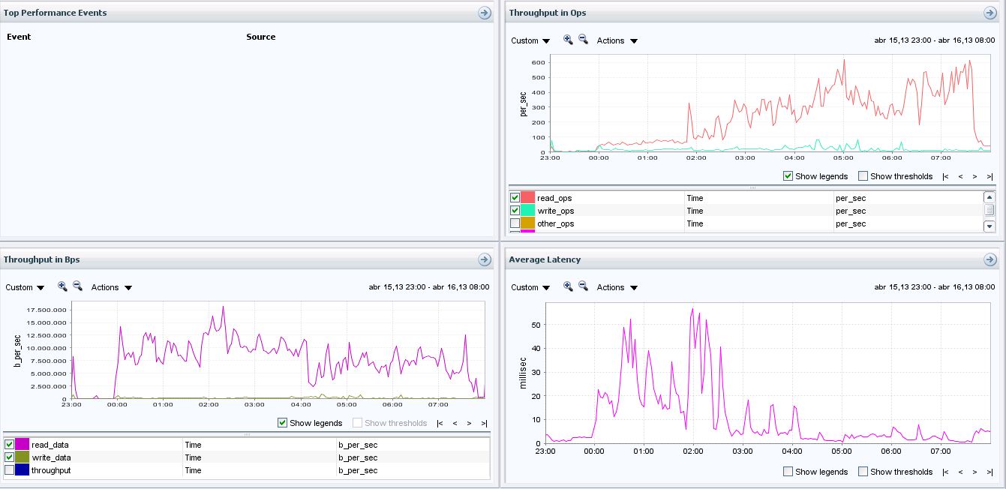The height and width of the screenshot is (489, 1006).
Task: Zoom in on Throughput in Bps chart
Action: pyautogui.click(x=62, y=286)
